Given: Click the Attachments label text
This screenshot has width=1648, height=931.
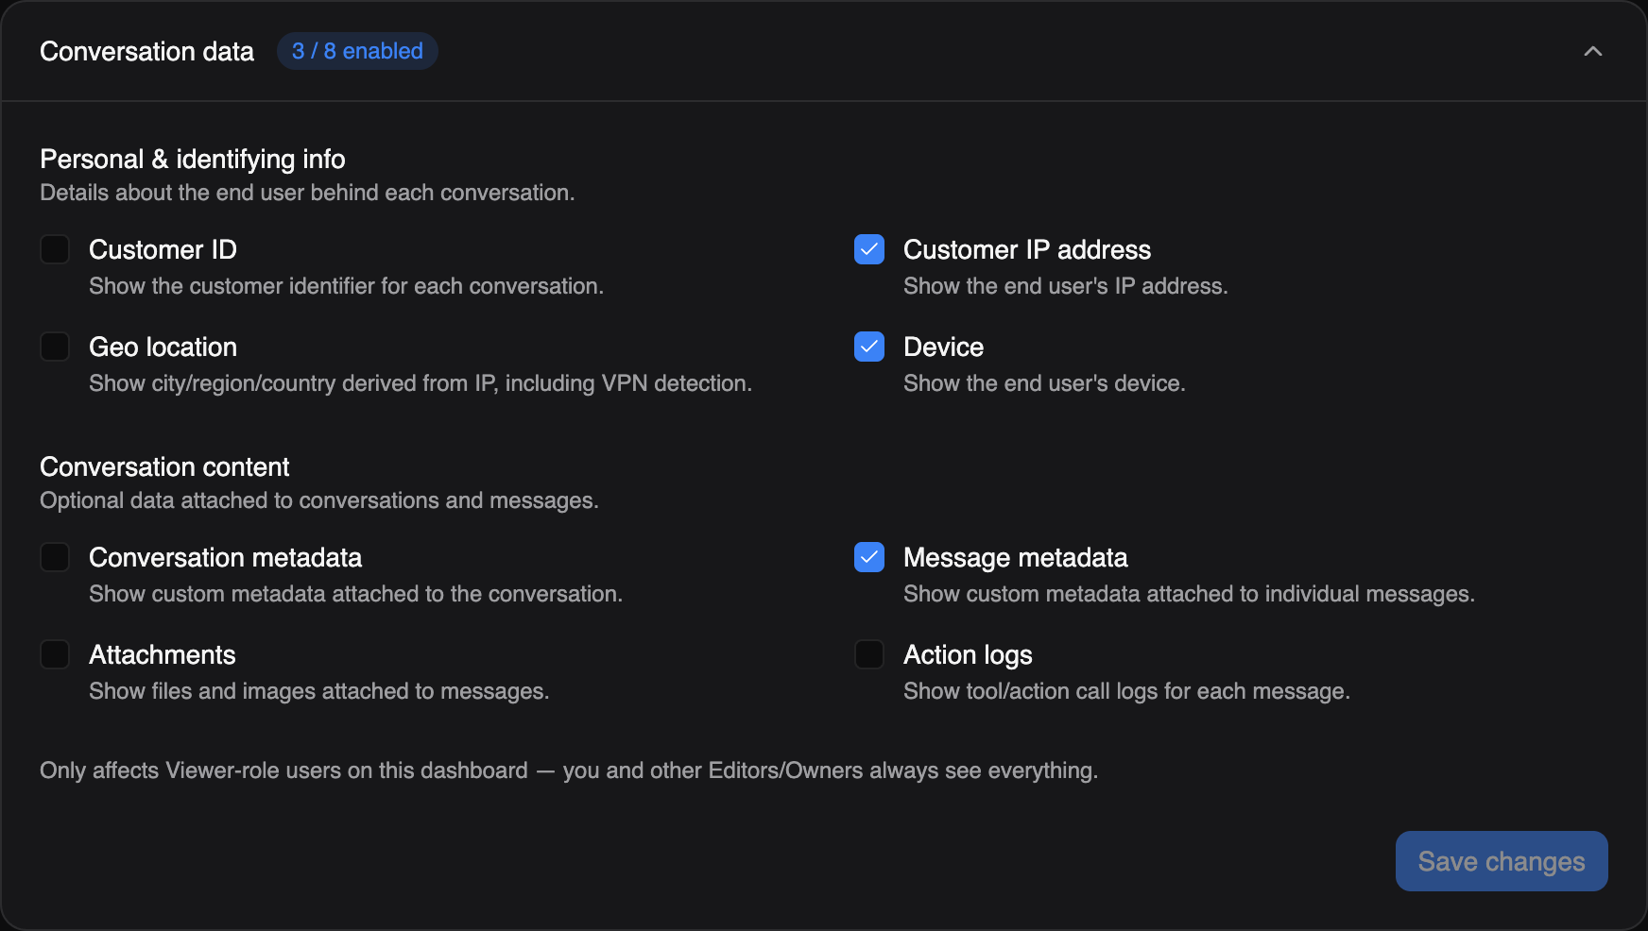Looking at the screenshot, I should point(163,654).
